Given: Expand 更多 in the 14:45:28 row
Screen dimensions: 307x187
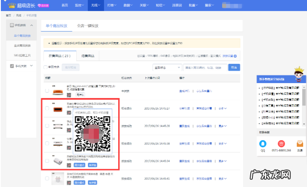Looking at the screenshot, I should [x=223, y=126].
